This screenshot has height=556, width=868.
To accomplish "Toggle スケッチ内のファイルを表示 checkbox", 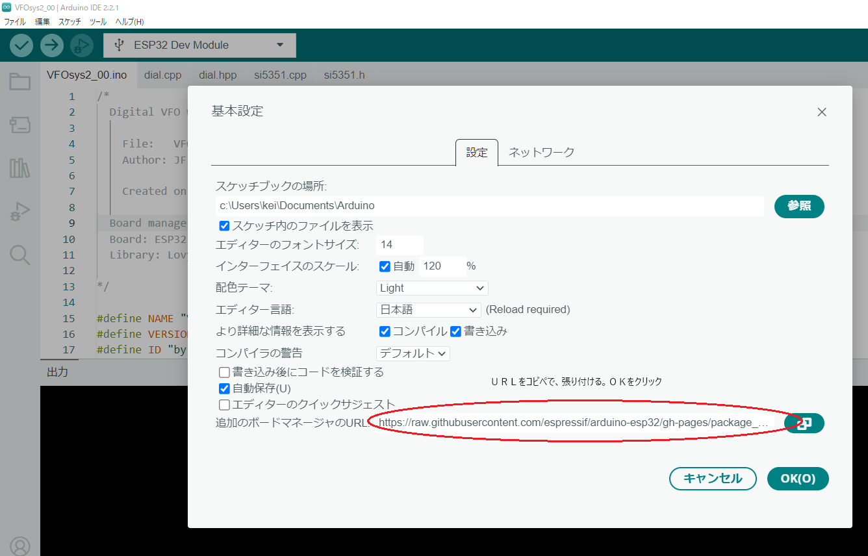I will tap(225, 226).
